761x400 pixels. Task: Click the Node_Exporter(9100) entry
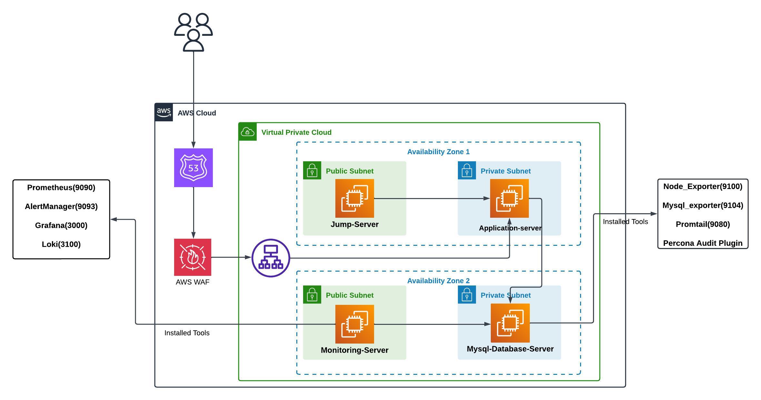[x=703, y=186]
